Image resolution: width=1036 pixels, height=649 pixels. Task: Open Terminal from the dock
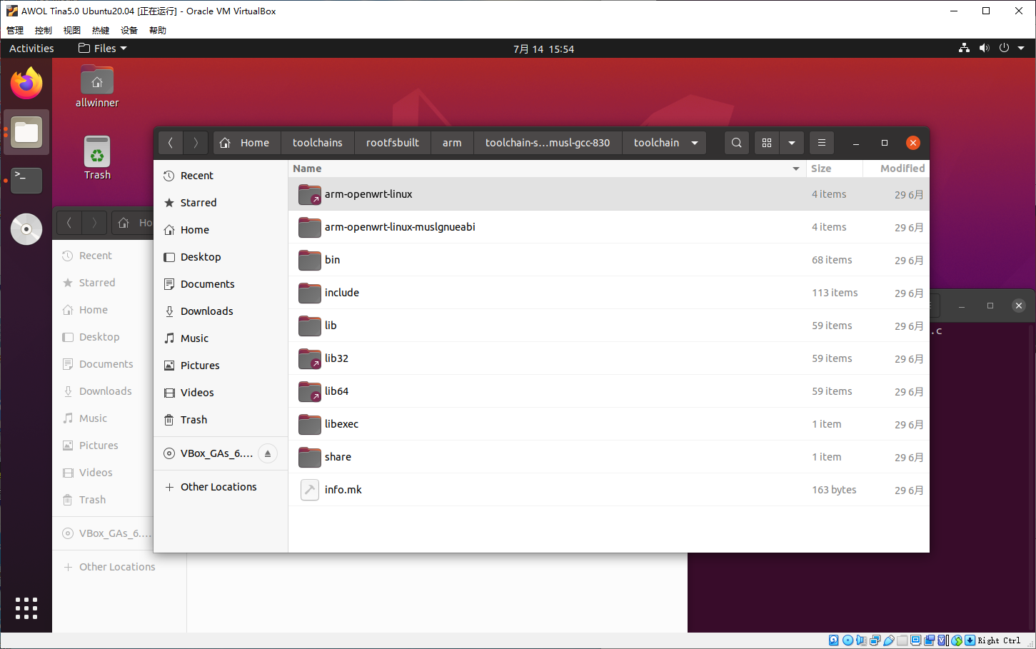pos(26,181)
